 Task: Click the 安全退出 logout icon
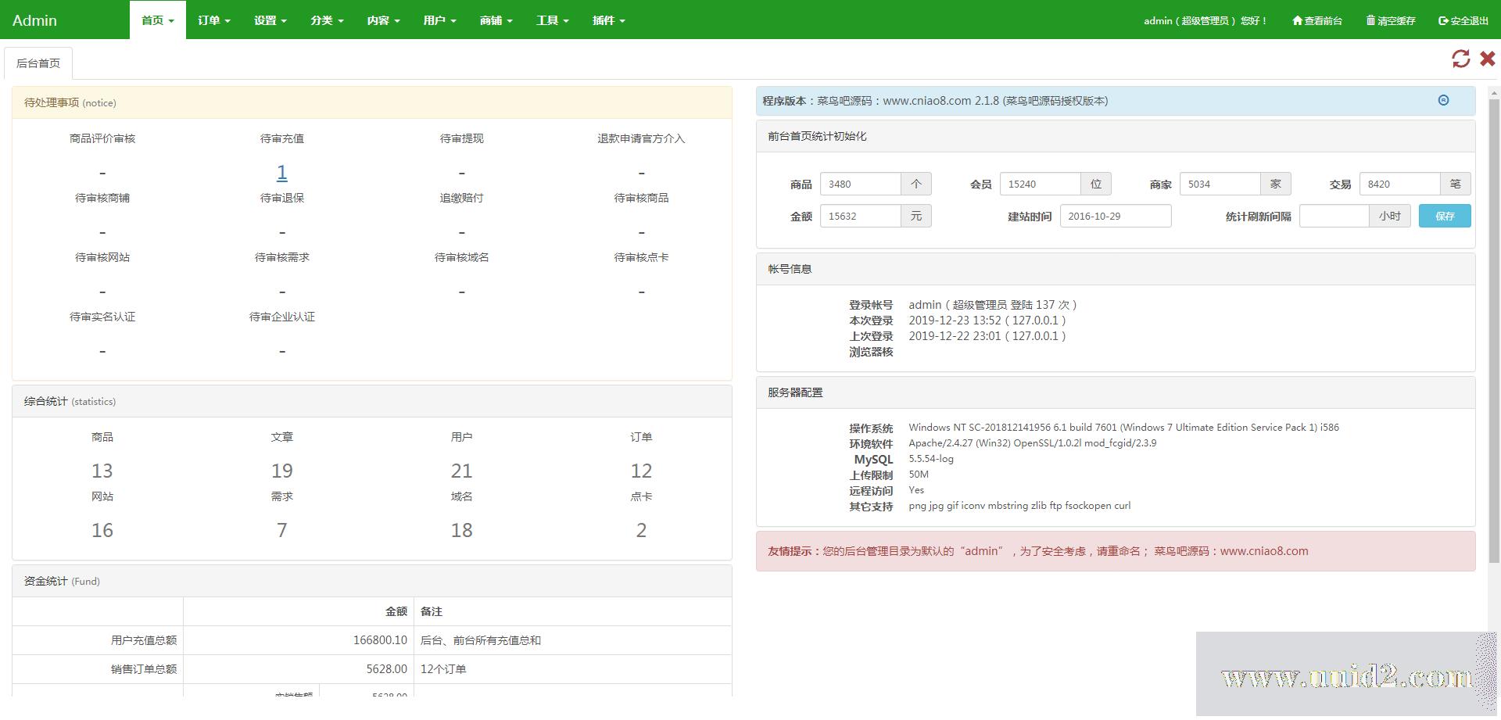[x=1443, y=21]
